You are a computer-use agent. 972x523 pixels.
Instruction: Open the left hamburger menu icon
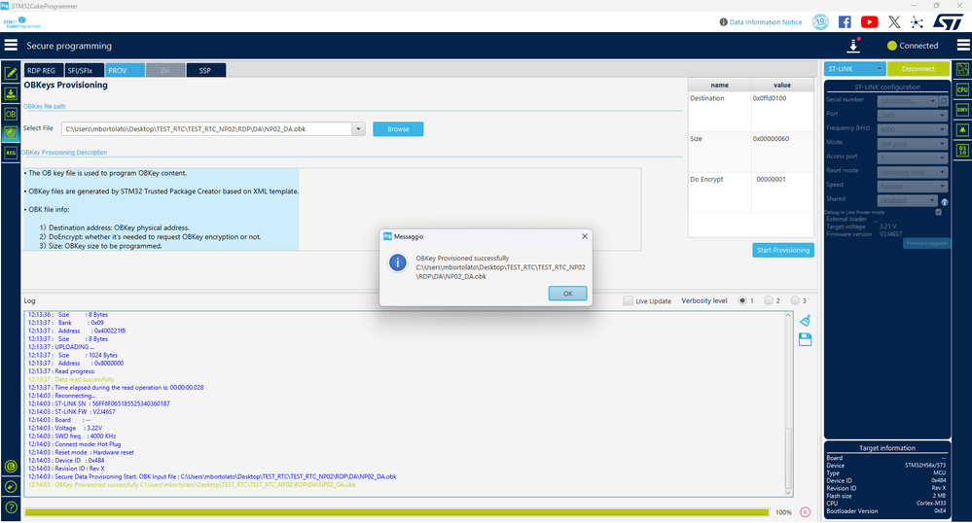[x=11, y=46]
